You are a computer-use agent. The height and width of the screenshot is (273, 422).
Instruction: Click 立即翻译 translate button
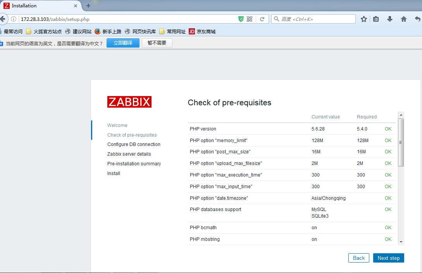[x=123, y=43]
